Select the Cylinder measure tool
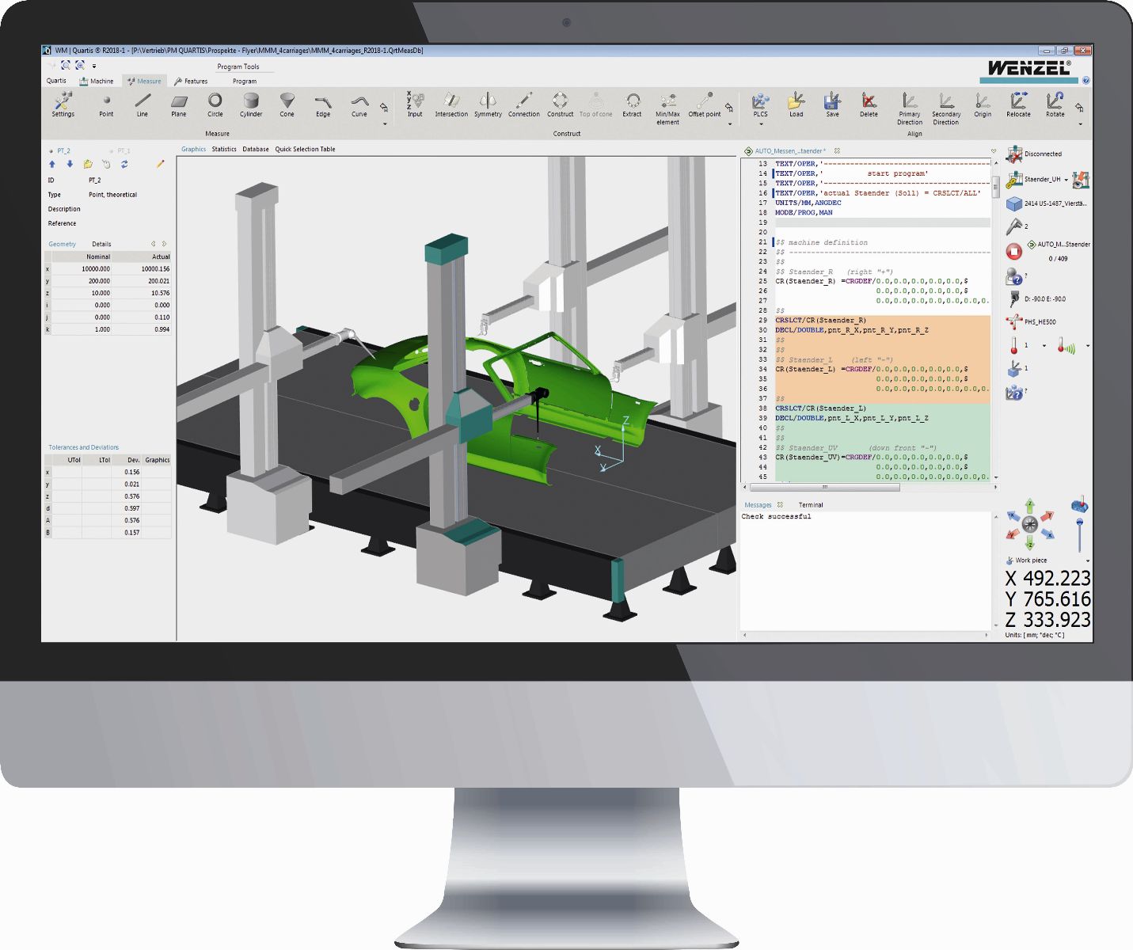The width and height of the screenshot is (1133, 950). coord(251,104)
